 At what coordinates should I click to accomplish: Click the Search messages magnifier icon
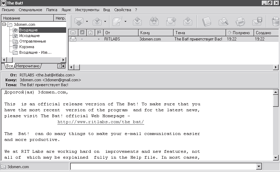coord(224,22)
